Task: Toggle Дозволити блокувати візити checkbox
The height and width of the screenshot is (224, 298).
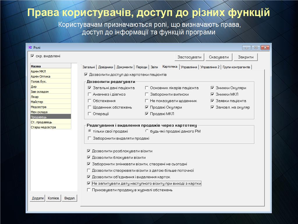Action: pos(89,157)
